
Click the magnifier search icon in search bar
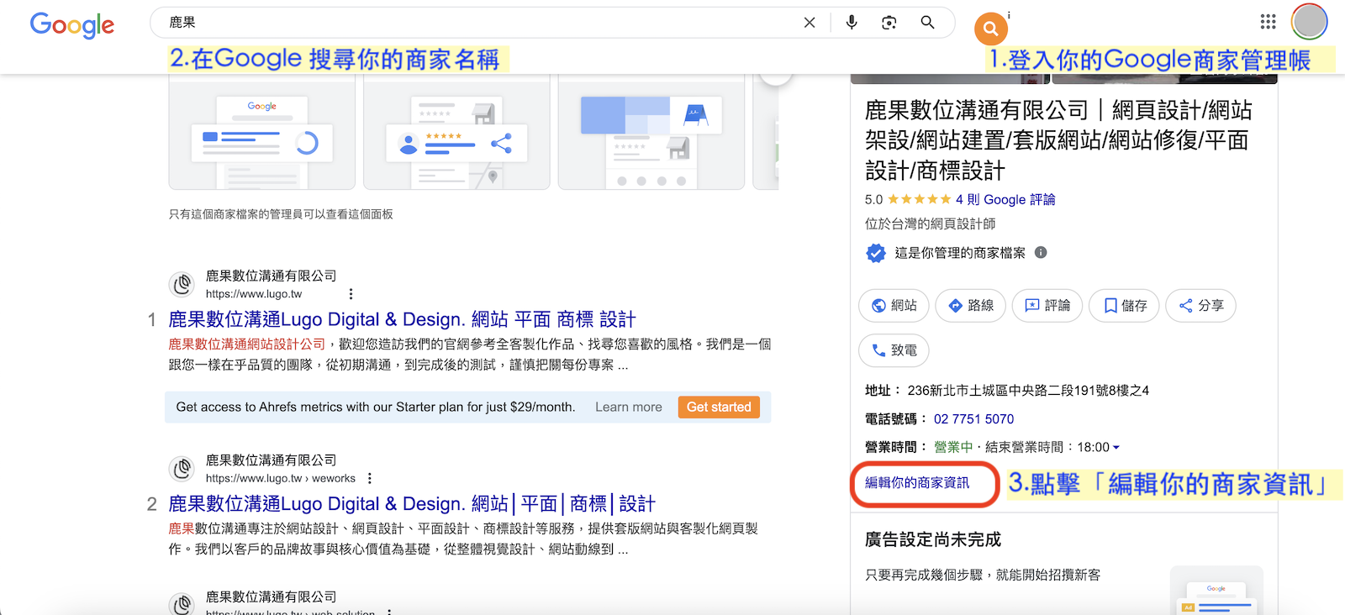point(927,23)
